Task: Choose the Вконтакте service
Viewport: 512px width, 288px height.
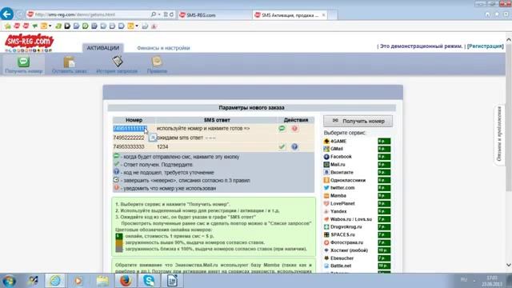Action: click(x=342, y=173)
